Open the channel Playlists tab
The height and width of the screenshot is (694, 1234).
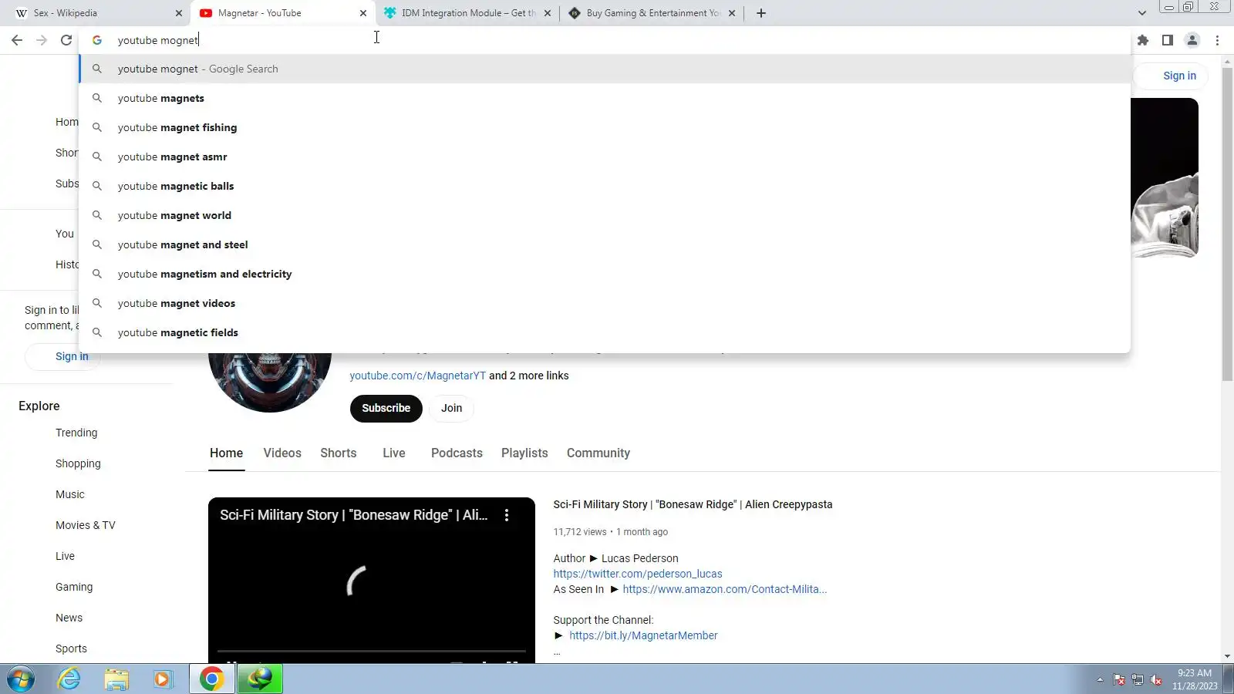[524, 453]
